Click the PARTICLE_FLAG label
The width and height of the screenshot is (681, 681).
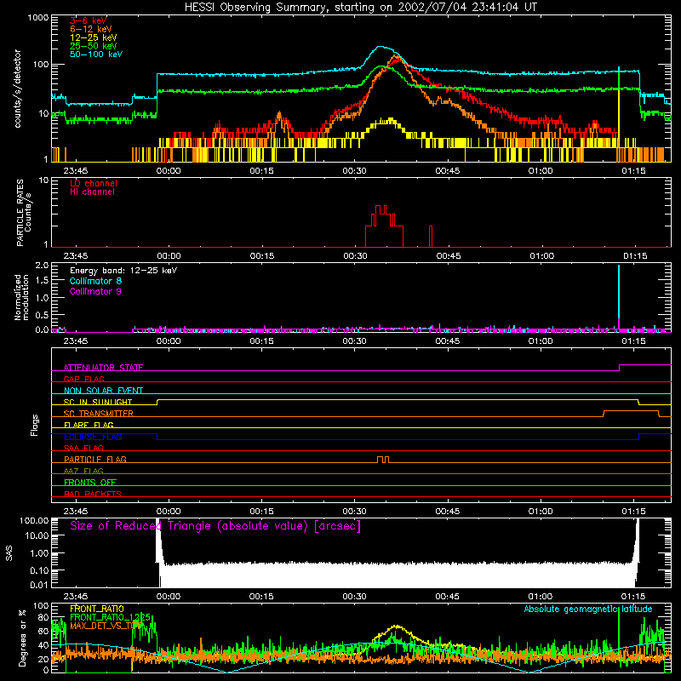click(94, 460)
